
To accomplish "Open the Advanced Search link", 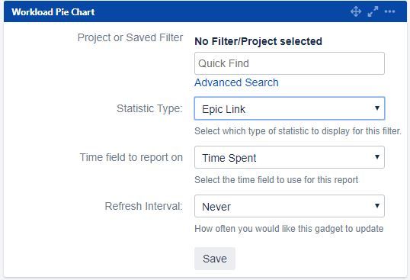I will [236, 82].
